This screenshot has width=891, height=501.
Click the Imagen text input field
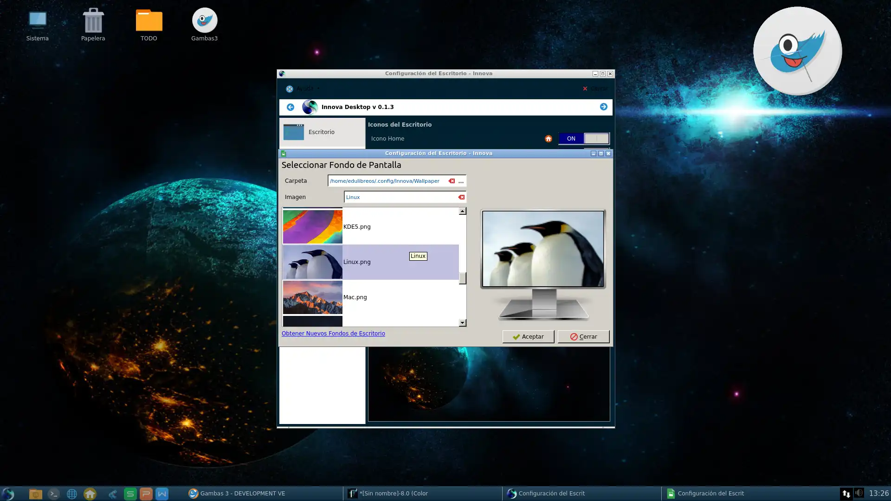pyautogui.click(x=400, y=197)
